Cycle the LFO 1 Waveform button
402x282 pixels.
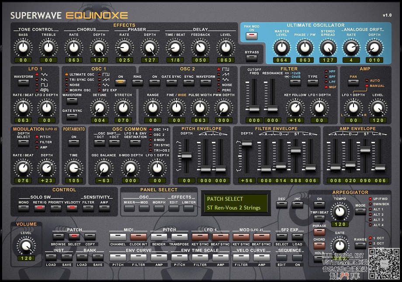23,83
